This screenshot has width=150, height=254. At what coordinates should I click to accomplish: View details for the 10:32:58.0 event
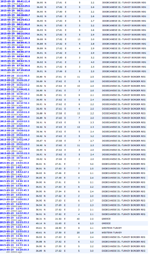click(15, 98)
